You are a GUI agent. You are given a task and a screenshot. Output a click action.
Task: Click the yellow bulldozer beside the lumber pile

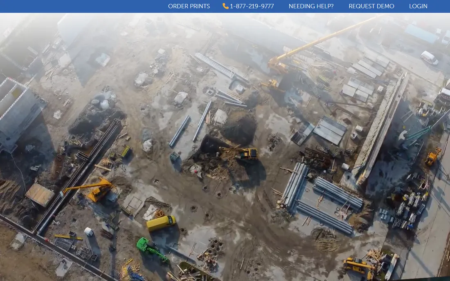(359, 266)
